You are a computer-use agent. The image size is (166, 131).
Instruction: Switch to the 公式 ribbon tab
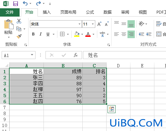point(90,12)
